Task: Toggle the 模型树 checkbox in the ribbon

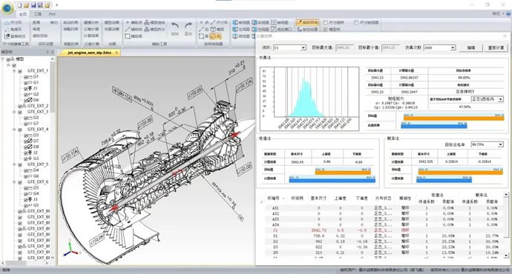Action: (325, 30)
